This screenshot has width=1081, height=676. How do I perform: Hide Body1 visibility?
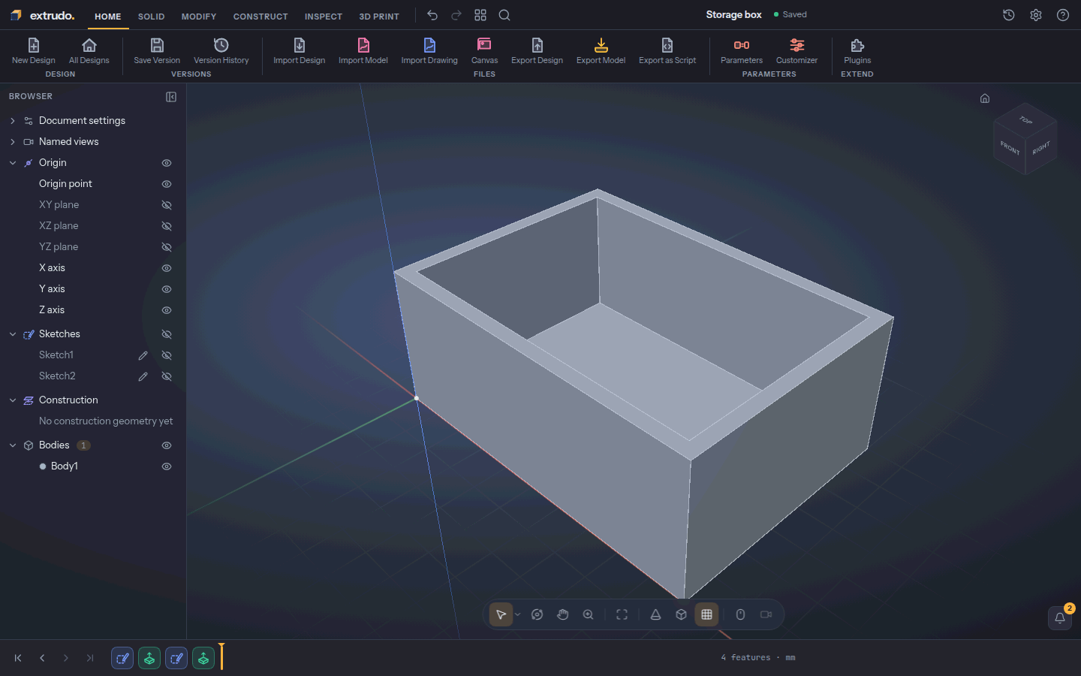pos(167,466)
